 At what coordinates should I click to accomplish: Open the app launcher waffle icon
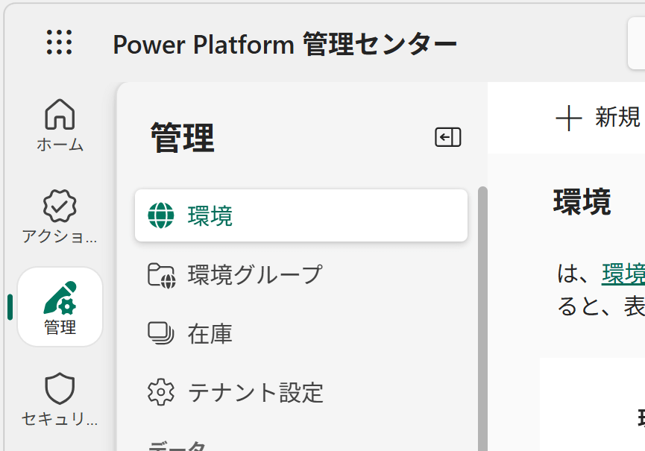click(60, 42)
